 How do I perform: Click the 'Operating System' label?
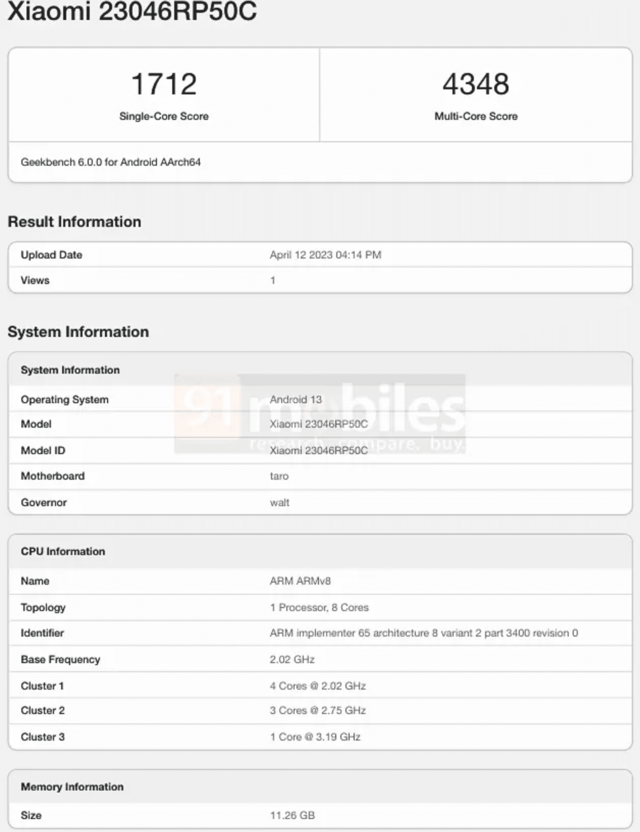pyautogui.click(x=64, y=399)
